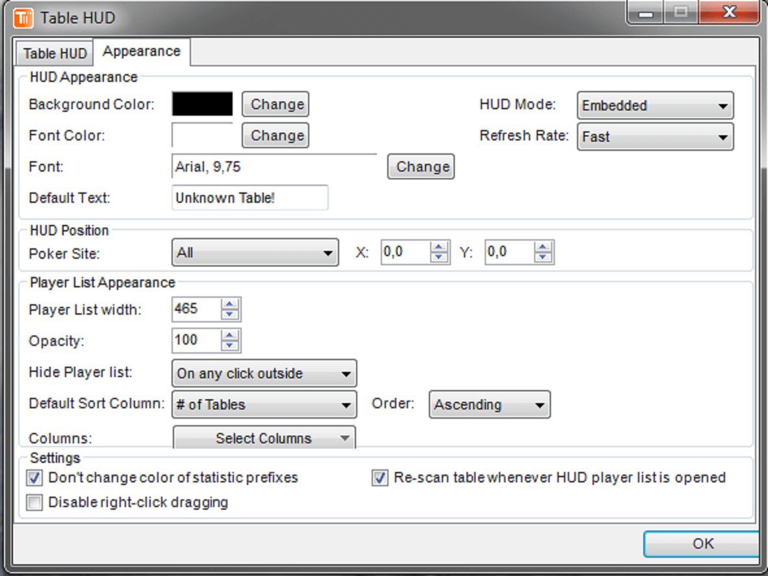This screenshot has width=768, height=576.
Task: Minimize the Table HUD window
Action: (646, 12)
